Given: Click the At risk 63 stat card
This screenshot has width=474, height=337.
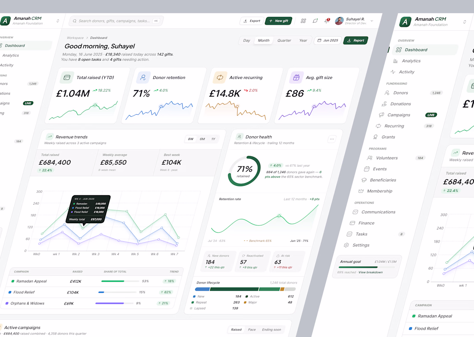Looking at the screenshot, I should [x=287, y=262].
